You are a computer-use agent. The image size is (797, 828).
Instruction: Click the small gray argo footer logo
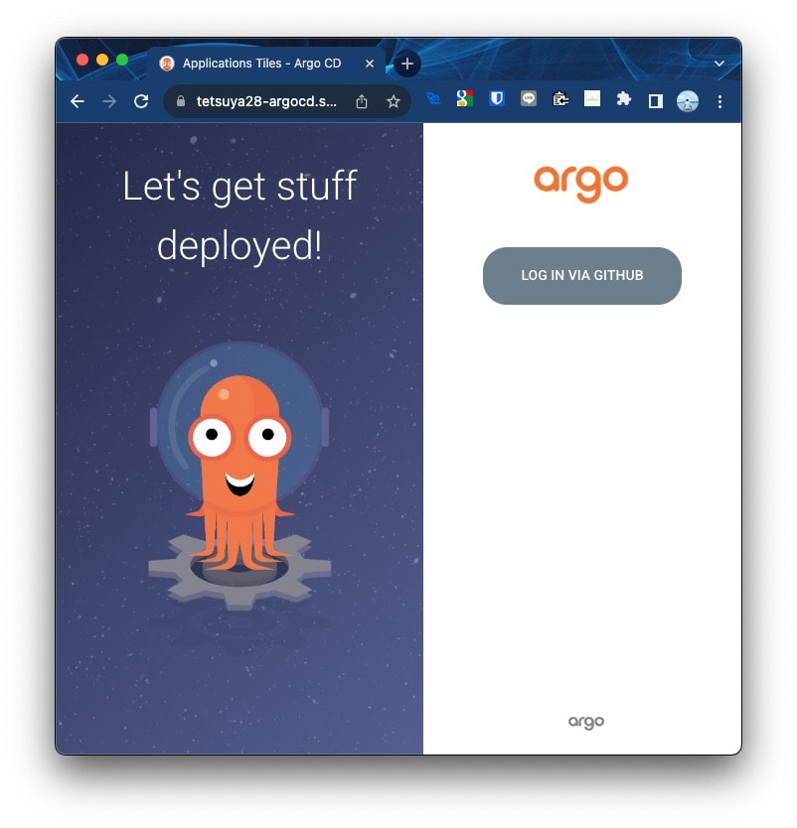(x=586, y=722)
